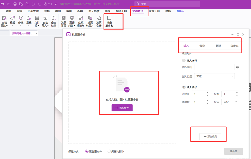Click the 添加规则 button
Viewport: 251px width, 159px height.
210,136
